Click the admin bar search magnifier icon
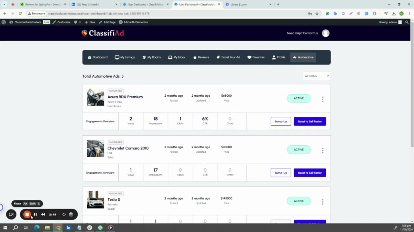The image size is (414, 232). pos(407,22)
